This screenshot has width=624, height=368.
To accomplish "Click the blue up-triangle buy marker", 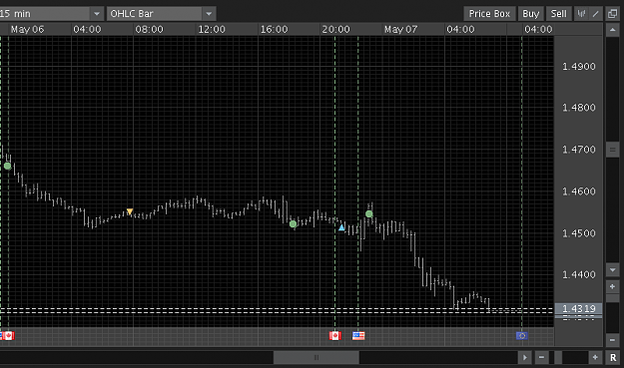I will (x=341, y=227).
